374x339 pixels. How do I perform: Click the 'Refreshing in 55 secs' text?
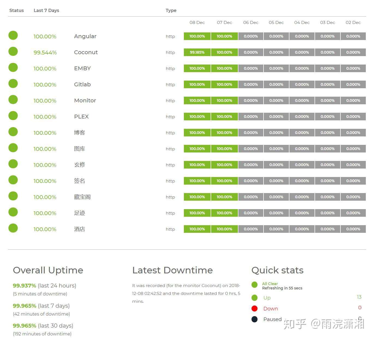click(x=282, y=288)
